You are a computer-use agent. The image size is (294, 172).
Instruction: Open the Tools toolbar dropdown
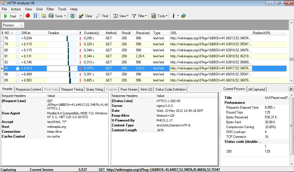(x=159, y=16)
